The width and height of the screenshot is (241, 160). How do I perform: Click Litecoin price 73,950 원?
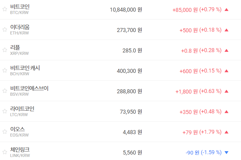coord(131,112)
